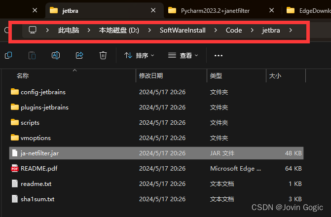Click the sha1sum.txt document icon
This screenshot has height=217, width=331.
click(15, 199)
